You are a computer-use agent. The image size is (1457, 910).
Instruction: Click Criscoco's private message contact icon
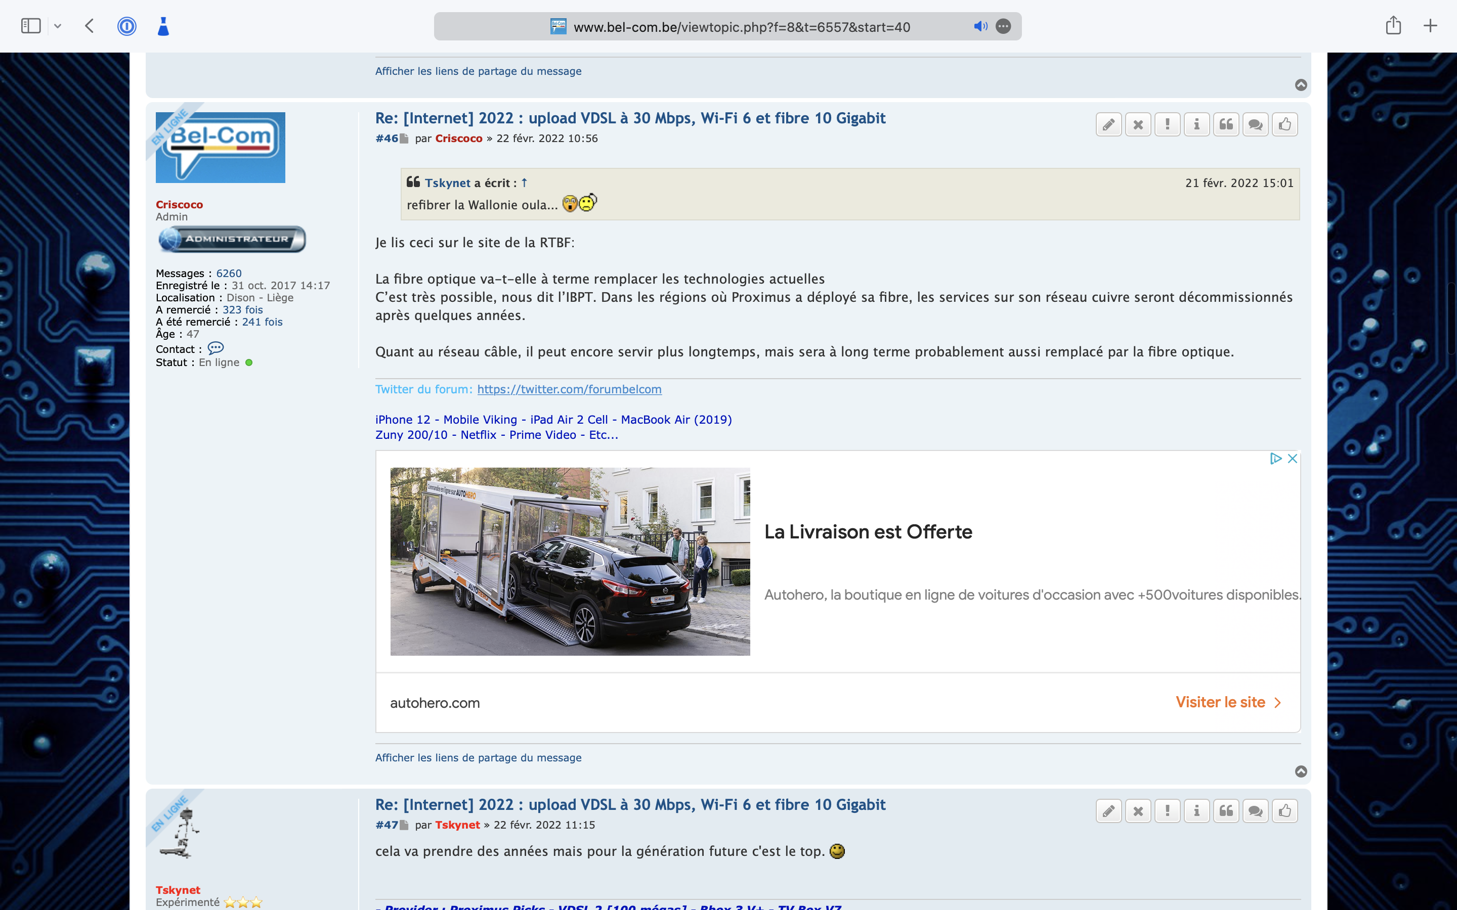click(x=216, y=348)
